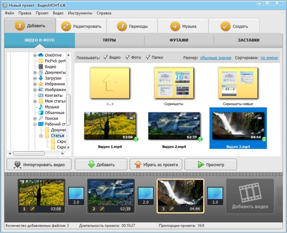Click the pencil edit icon on clip 1

pos(32,208)
